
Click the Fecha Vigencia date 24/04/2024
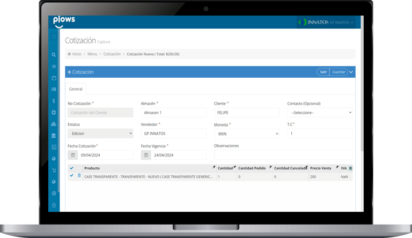click(x=179, y=155)
